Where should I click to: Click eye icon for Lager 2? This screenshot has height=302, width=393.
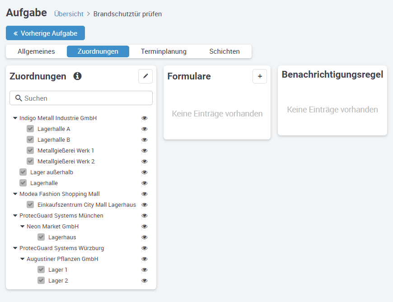(x=145, y=281)
